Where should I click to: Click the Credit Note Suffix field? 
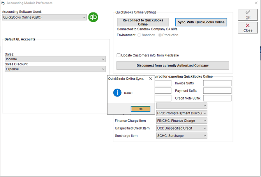[x=217, y=98]
